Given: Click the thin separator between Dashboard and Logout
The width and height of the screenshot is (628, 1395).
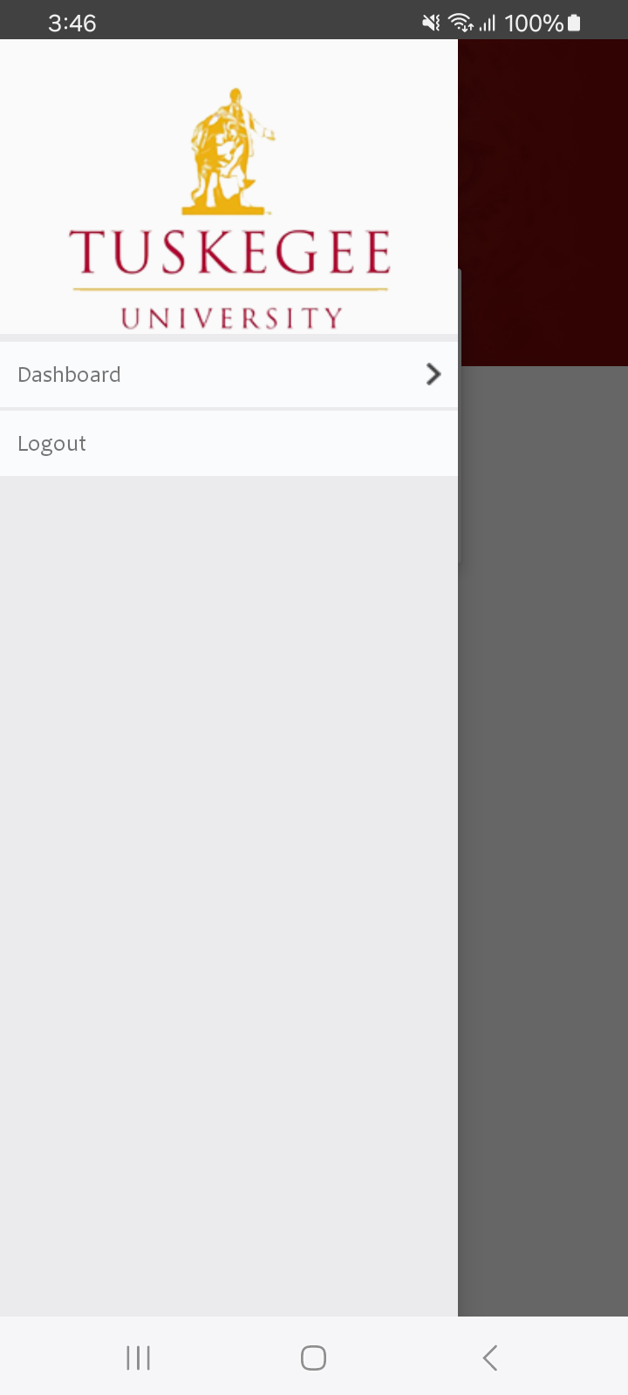Looking at the screenshot, I should click(x=229, y=409).
